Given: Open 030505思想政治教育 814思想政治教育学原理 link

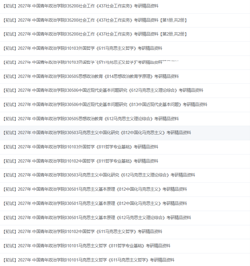Looking at the screenshot, I should click(x=91, y=77).
